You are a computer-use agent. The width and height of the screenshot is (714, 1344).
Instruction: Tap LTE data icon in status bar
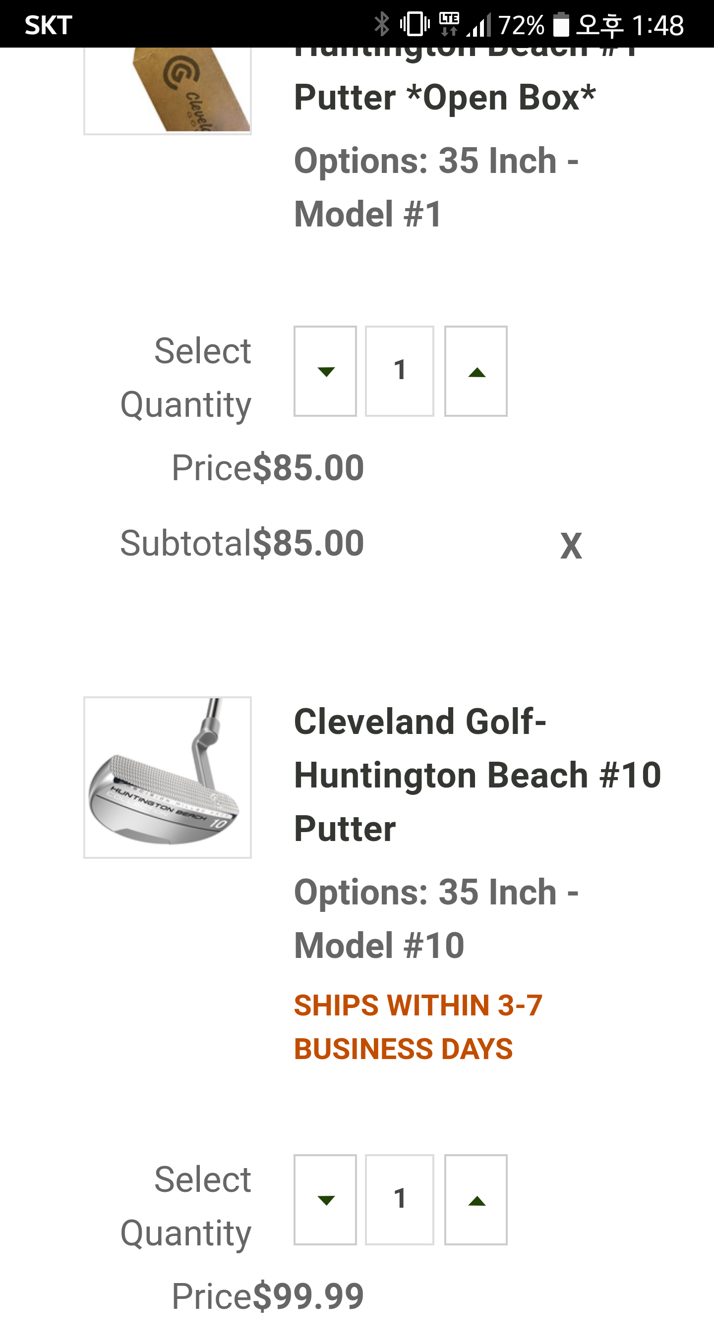pyautogui.click(x=449, y=24)
